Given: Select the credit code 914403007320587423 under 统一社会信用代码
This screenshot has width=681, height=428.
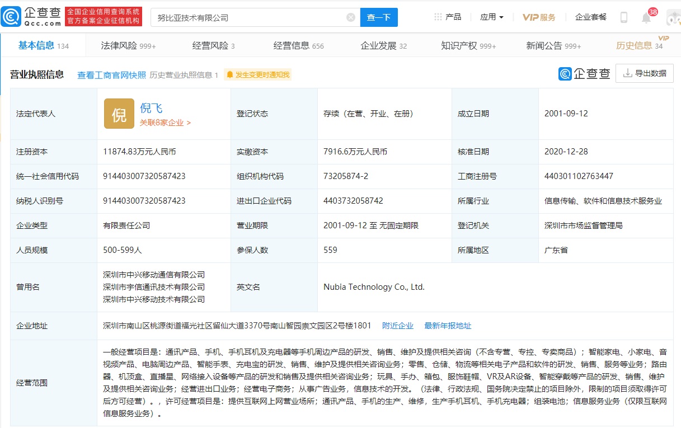Looking at the screenshot, I should click(x=144, y=176).
